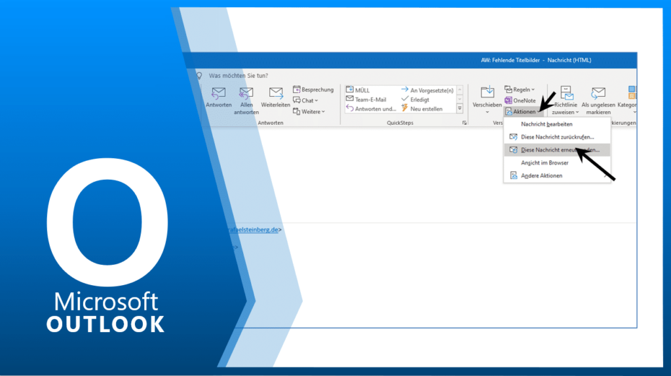This screenshot has width=671, height=376.
Task: Open the Chat dropdown
Action: (x=305, y=101)
